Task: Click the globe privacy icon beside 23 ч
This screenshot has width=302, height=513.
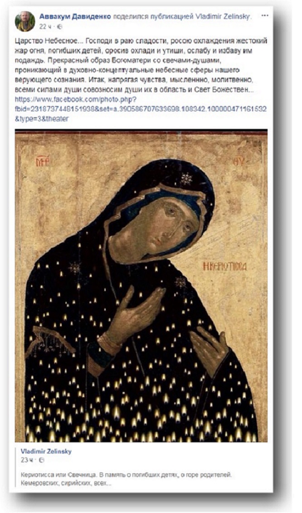Action: click(x=41, y=460)
